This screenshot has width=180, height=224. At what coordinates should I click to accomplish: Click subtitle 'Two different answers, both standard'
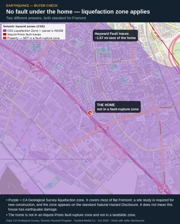pyautogui.click(x=46, y=18)
